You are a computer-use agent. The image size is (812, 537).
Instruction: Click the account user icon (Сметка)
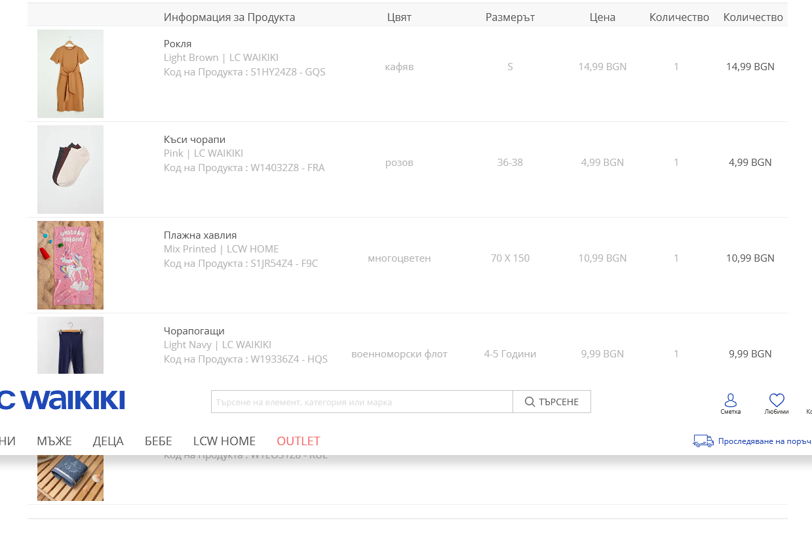click(730, 401)
